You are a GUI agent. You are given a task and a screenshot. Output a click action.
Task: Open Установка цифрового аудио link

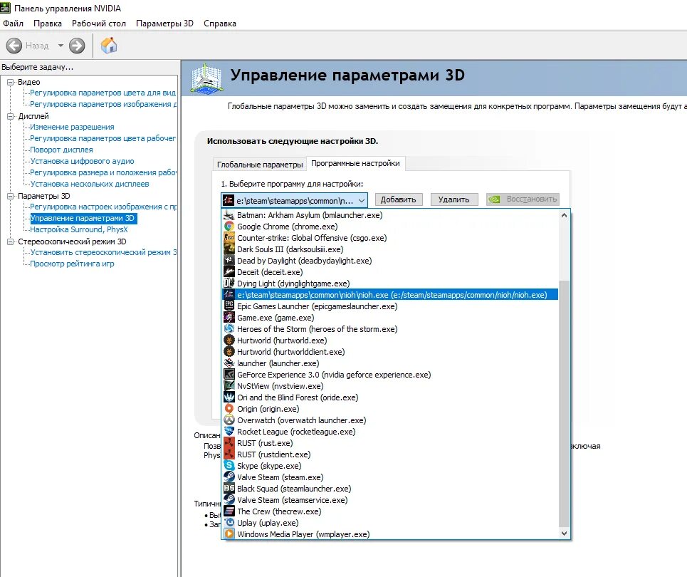click(82, 161)
